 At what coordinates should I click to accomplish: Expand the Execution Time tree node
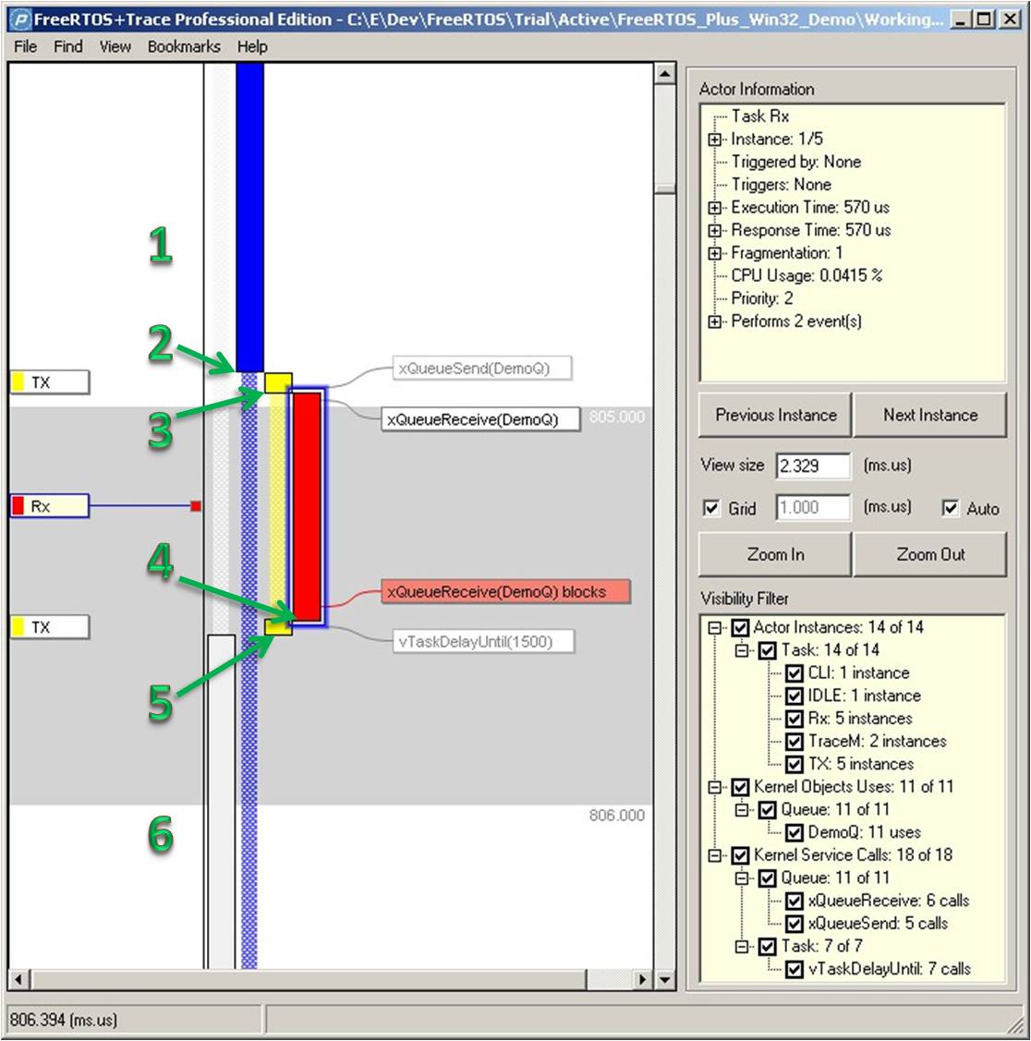[715, 208]
